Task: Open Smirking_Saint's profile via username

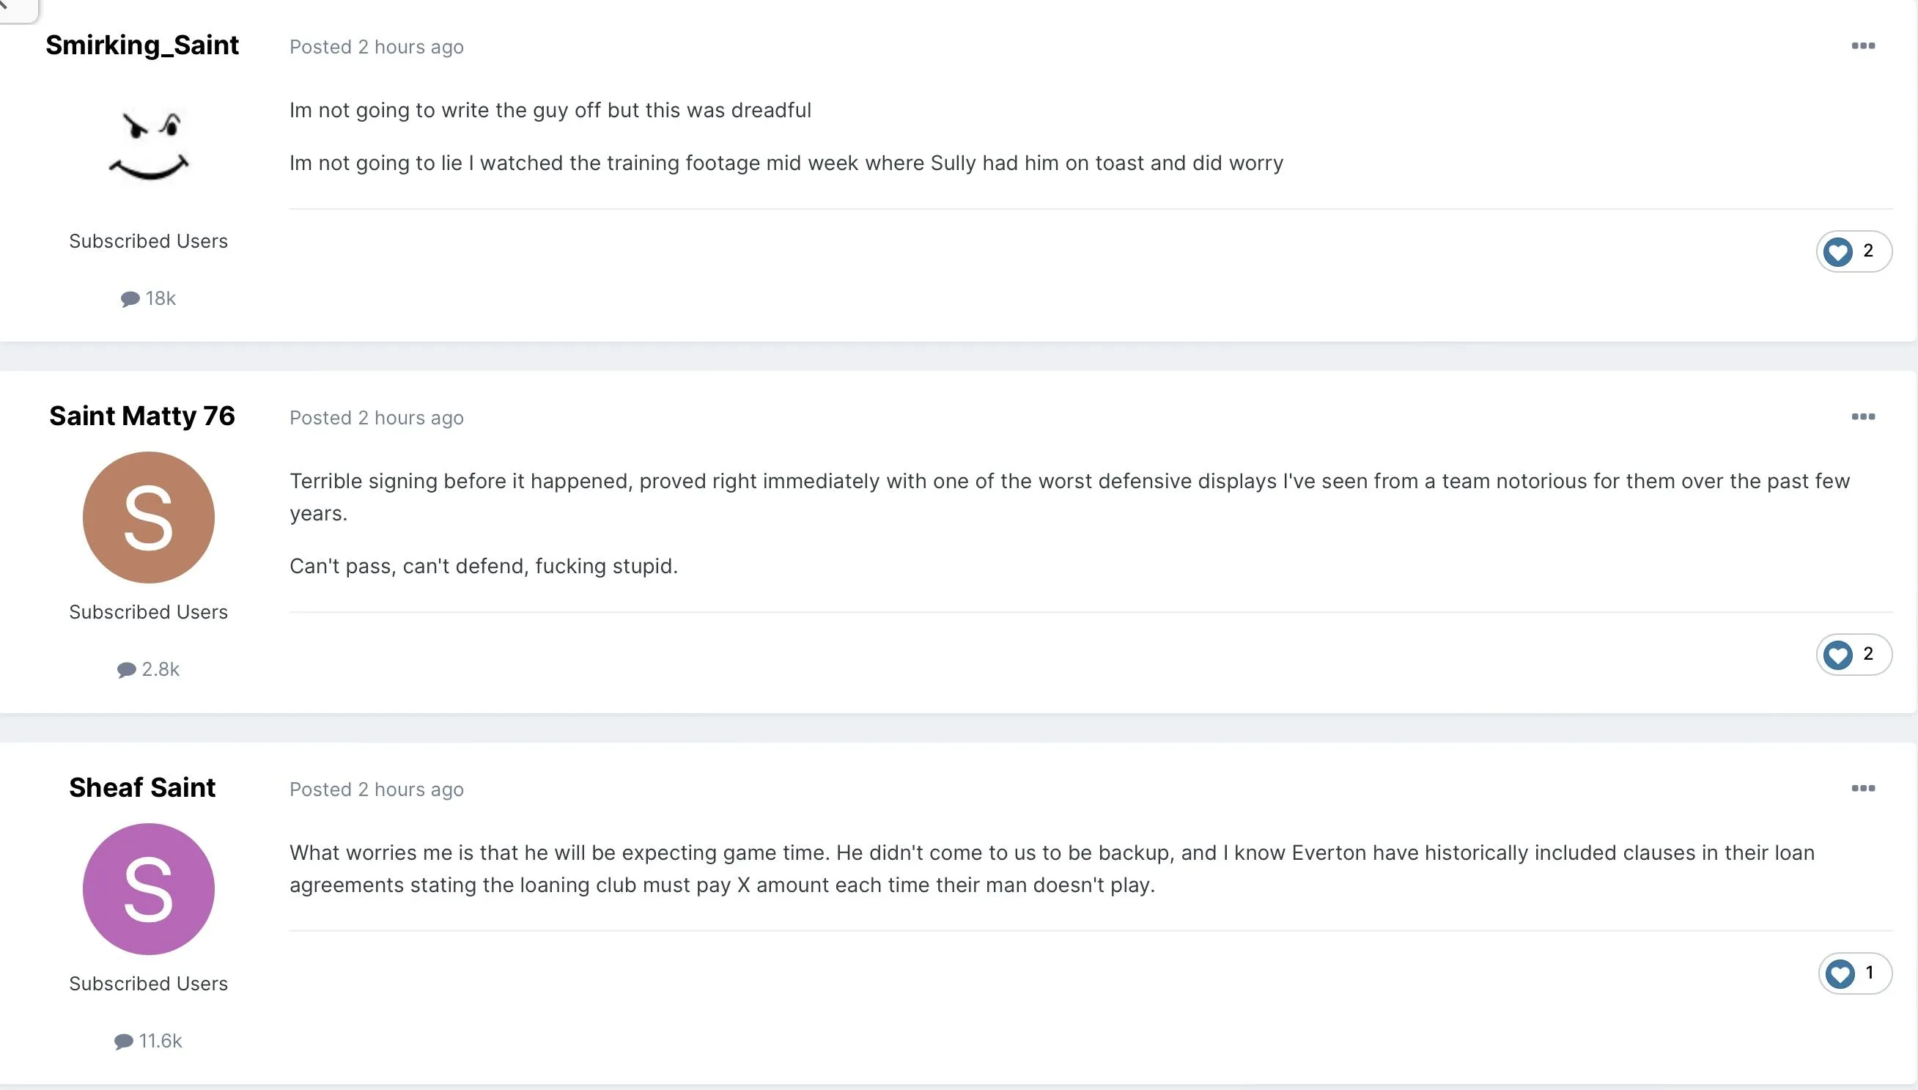Action: [x=142, y=45]
